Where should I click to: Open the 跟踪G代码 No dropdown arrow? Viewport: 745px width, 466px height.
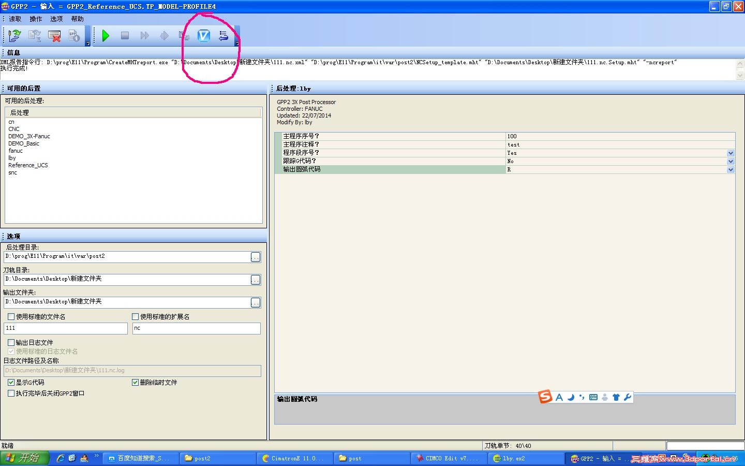point(731,161)
